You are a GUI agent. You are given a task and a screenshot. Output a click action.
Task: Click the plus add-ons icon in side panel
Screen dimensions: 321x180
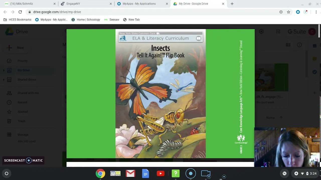pos(314,93)
